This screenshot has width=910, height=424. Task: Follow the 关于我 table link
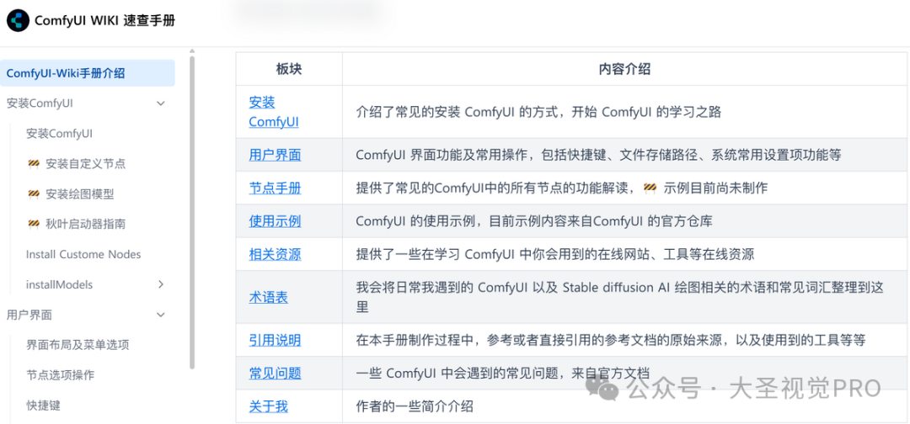pyautogui.click(x=269, y=406)
